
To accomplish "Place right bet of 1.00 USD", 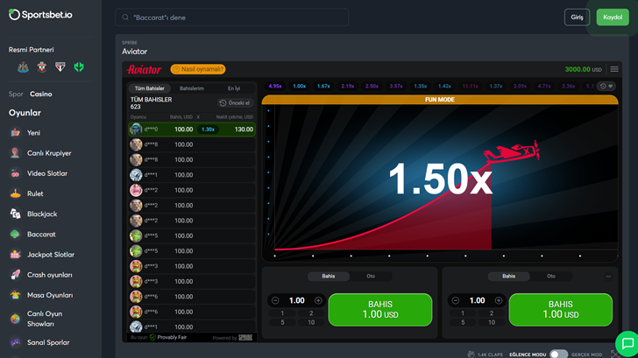I will 560,310.
